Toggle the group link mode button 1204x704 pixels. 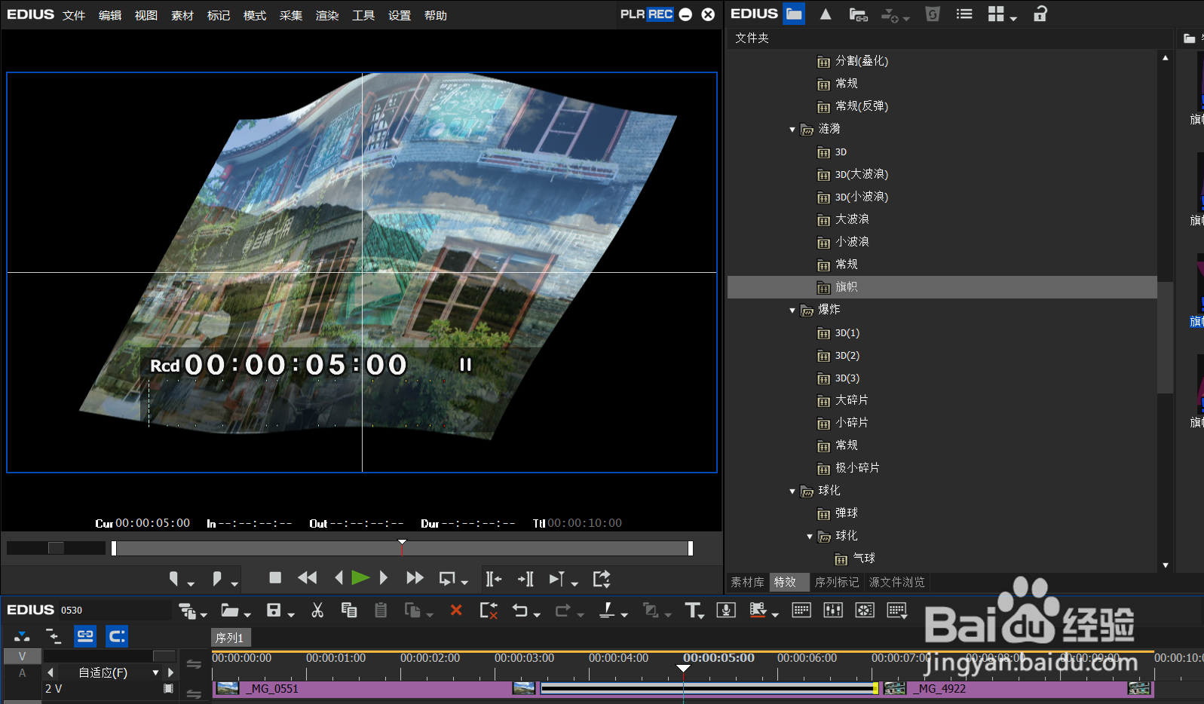[x=85, y=636]
